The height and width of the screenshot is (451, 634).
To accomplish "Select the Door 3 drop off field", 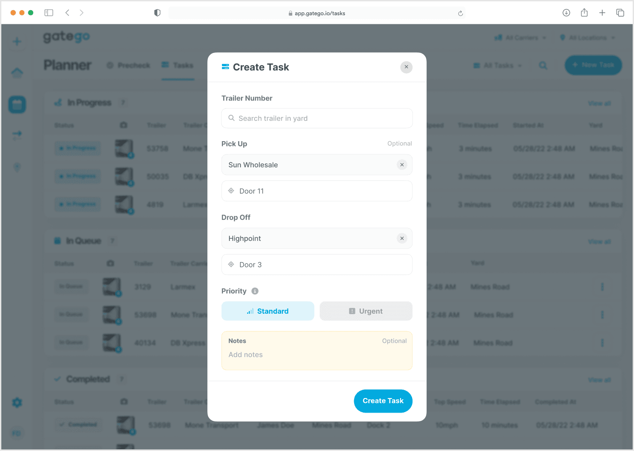I will click(x=317, y=265).
